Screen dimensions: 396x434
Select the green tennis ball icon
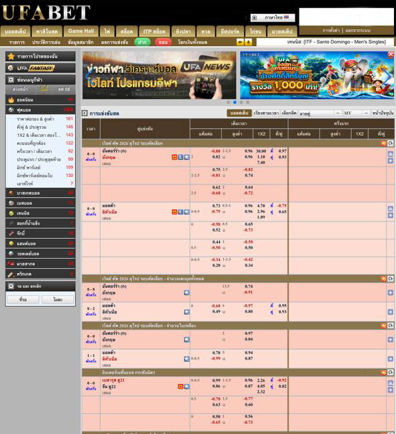(11, 213)
